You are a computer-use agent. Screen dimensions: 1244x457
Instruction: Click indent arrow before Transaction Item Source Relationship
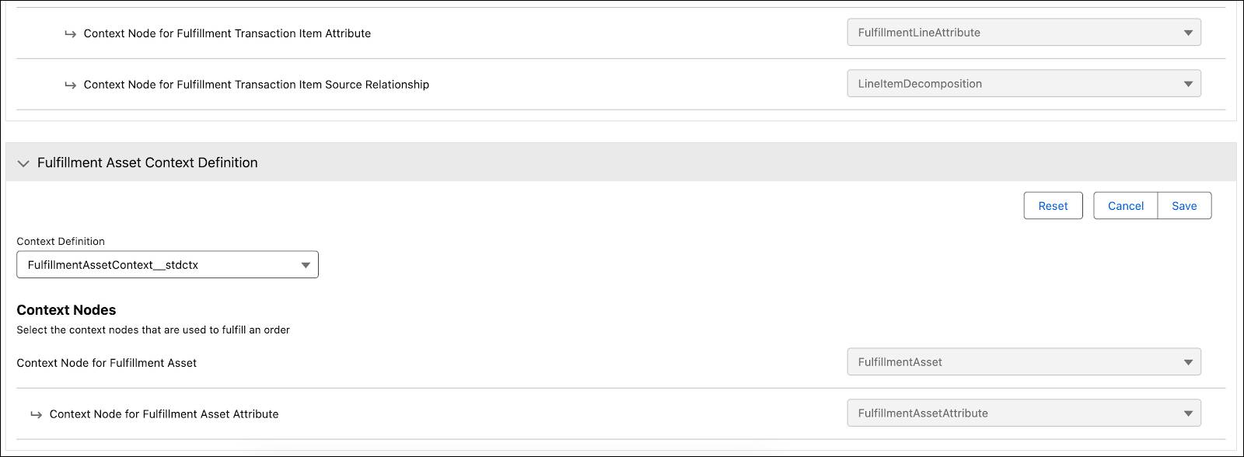tap(71, 84)
